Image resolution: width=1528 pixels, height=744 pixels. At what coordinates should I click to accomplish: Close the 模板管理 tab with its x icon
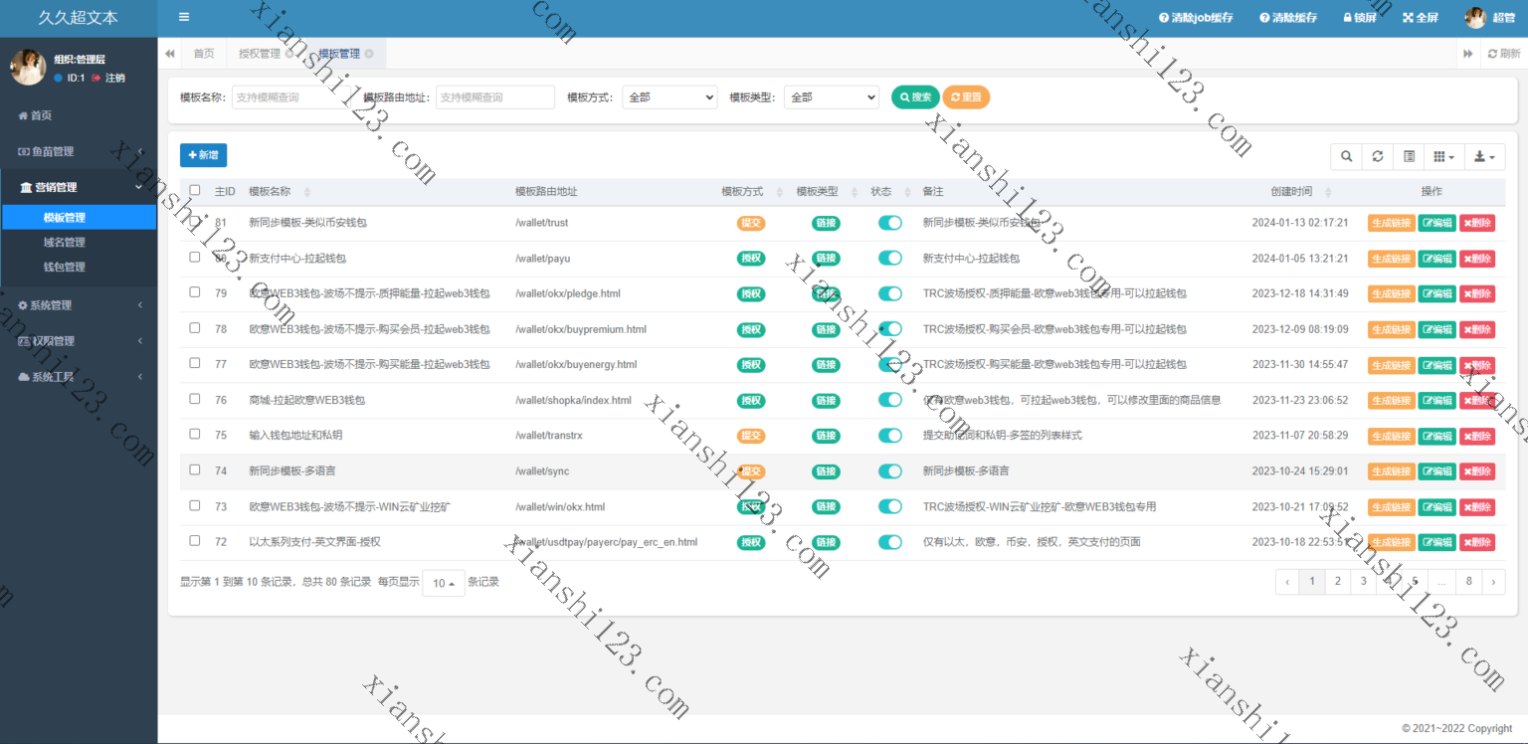point(369,54)
